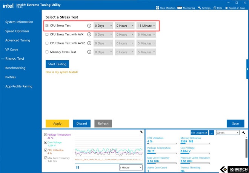The image size is (249, 173).
Task: Open CPU Stress Test Hours dropdown
Action: [x=124, y=26]
